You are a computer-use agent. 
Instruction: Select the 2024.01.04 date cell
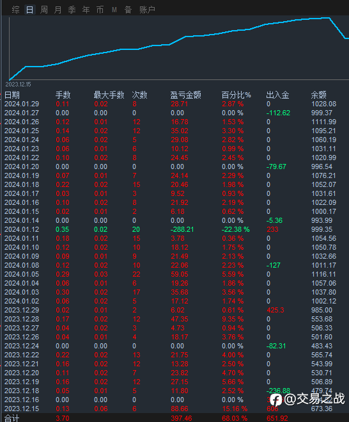click(22, 284)
